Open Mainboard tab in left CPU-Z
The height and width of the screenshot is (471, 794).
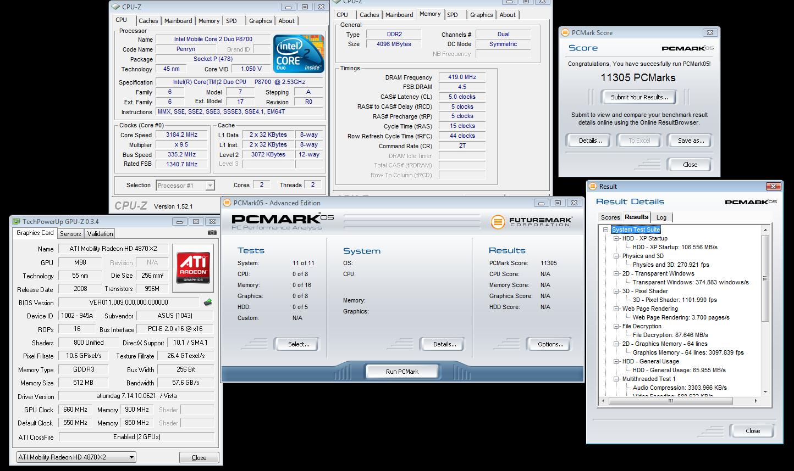[x=178, y=21]
